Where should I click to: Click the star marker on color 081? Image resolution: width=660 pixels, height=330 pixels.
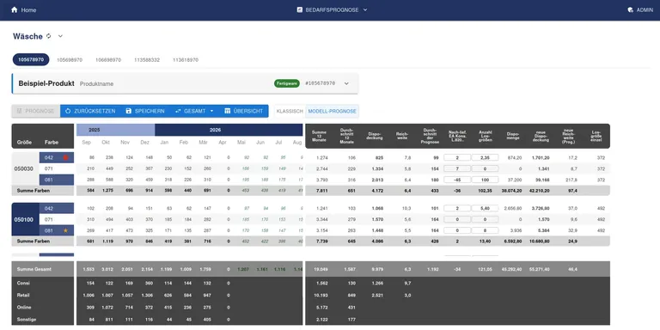point(65,230)
